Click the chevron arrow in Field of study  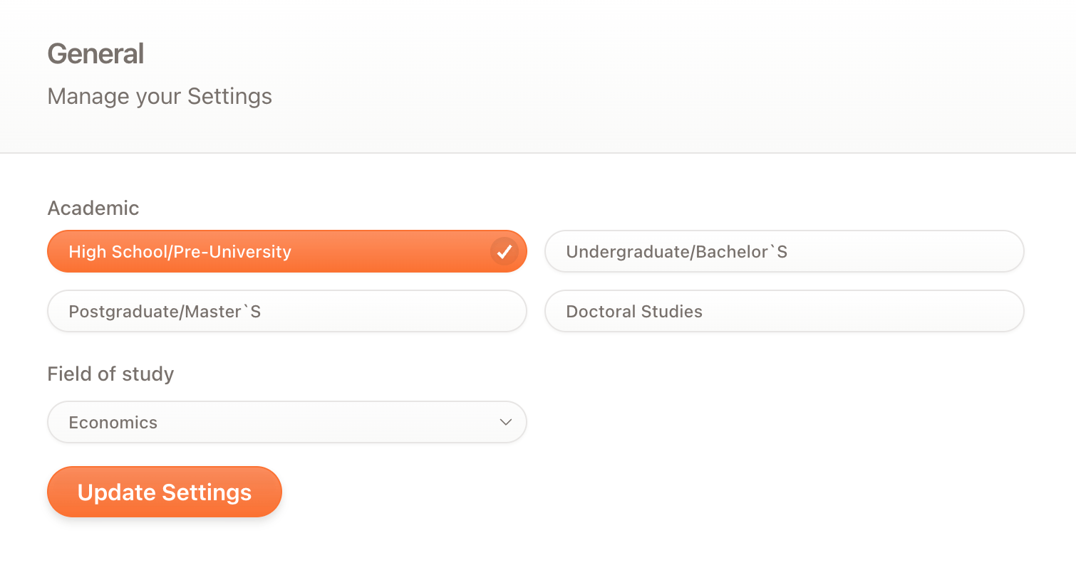[506, 422]
